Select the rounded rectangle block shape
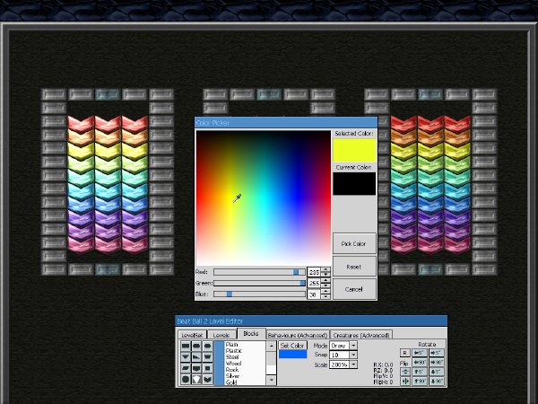This screenshot has width=538, height=404. 196,346
